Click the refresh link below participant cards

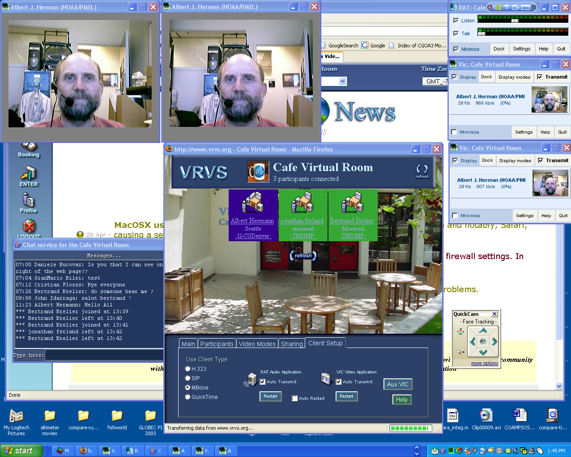(x=303, y=256)
